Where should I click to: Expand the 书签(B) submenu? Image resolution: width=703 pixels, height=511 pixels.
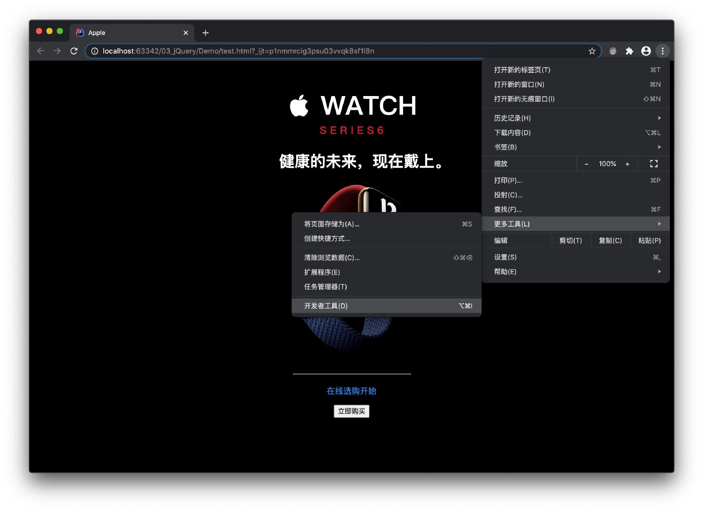(x=576, y=147)
